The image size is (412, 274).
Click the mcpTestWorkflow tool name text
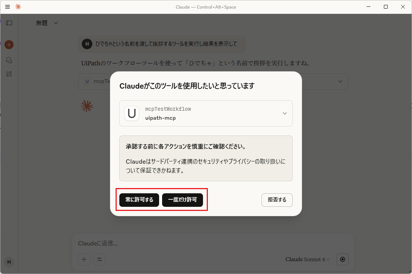coord(168,109)
